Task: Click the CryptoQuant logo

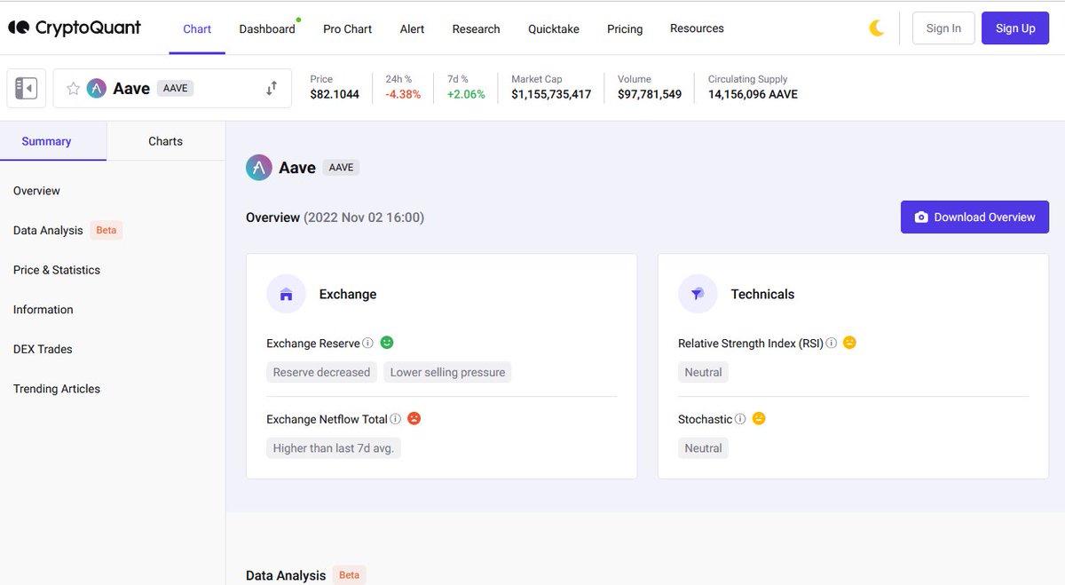Action: point(75,28)
